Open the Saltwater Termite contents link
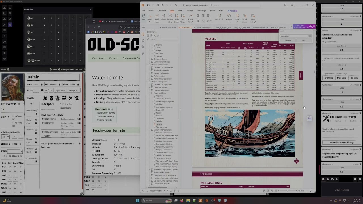This screenshot has width=363, height=204. 105,116
